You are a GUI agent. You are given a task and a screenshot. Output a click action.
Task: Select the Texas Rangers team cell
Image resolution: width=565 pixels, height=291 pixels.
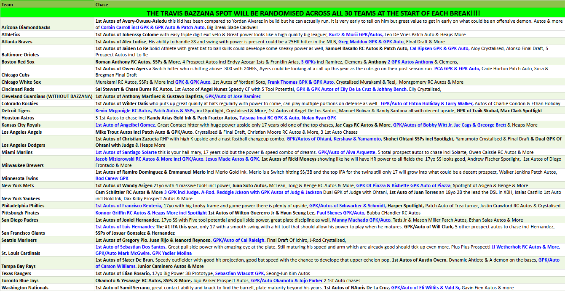47,273
